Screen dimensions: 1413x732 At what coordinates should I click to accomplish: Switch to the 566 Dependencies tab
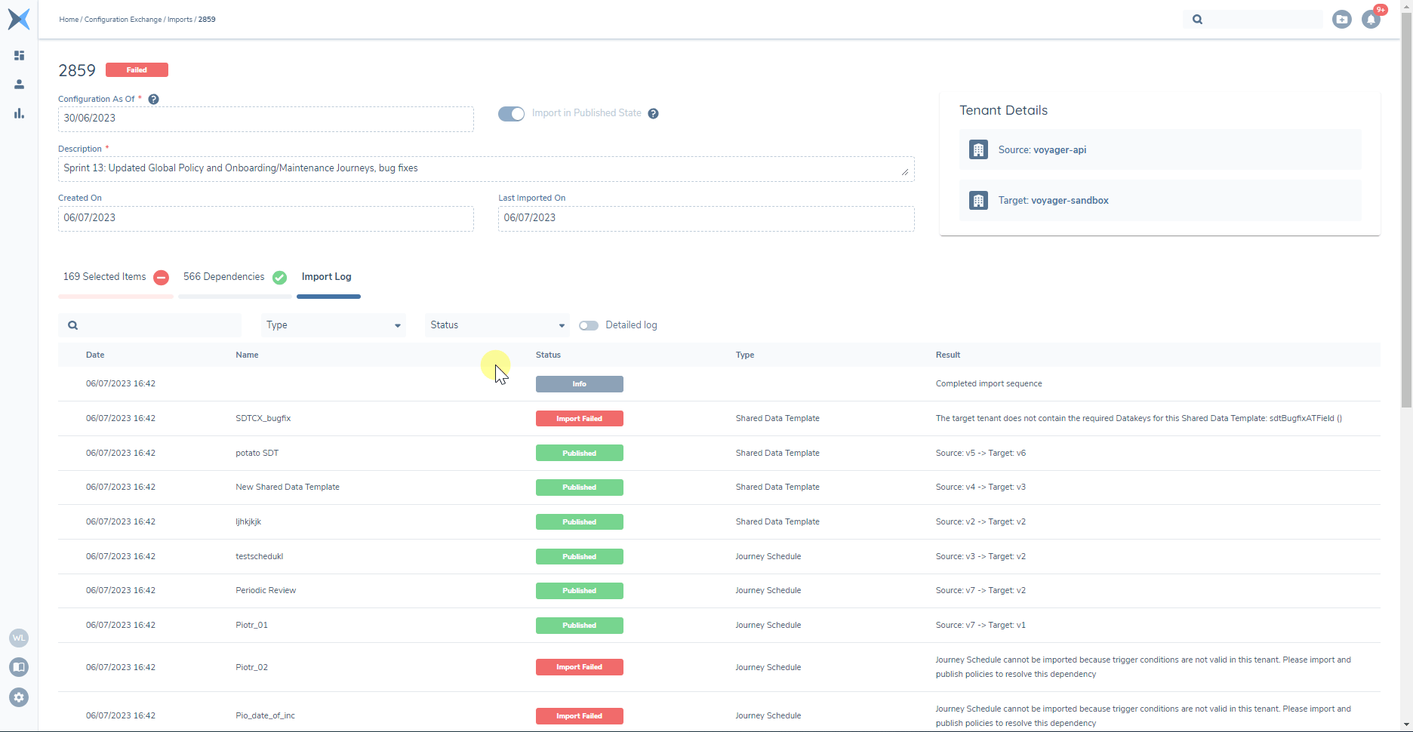tap(223, 277)
